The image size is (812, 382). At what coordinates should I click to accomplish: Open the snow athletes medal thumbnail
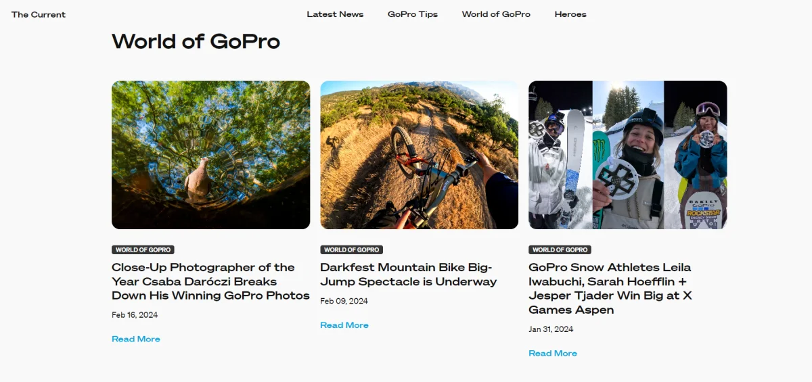point(627,155)
